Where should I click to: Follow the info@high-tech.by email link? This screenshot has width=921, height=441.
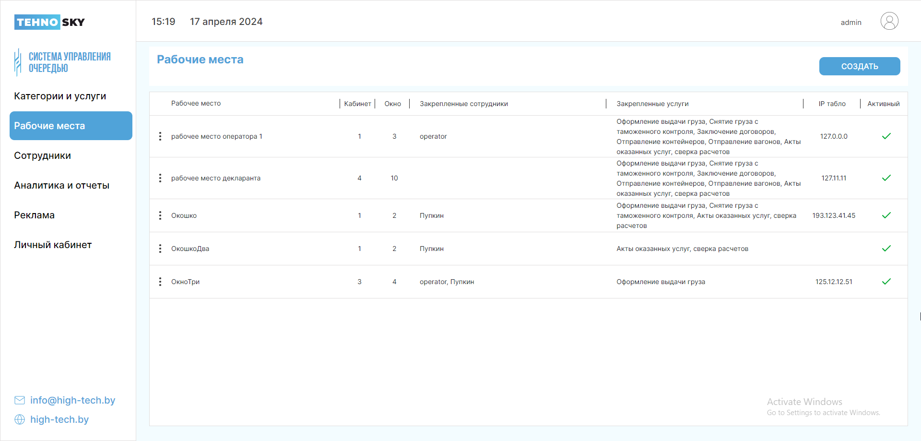click(72, 400)
